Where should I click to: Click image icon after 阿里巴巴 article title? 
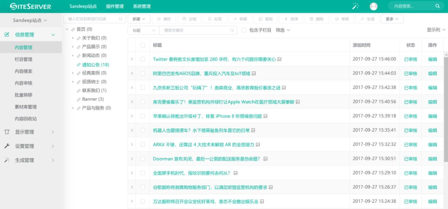[254, 74]
